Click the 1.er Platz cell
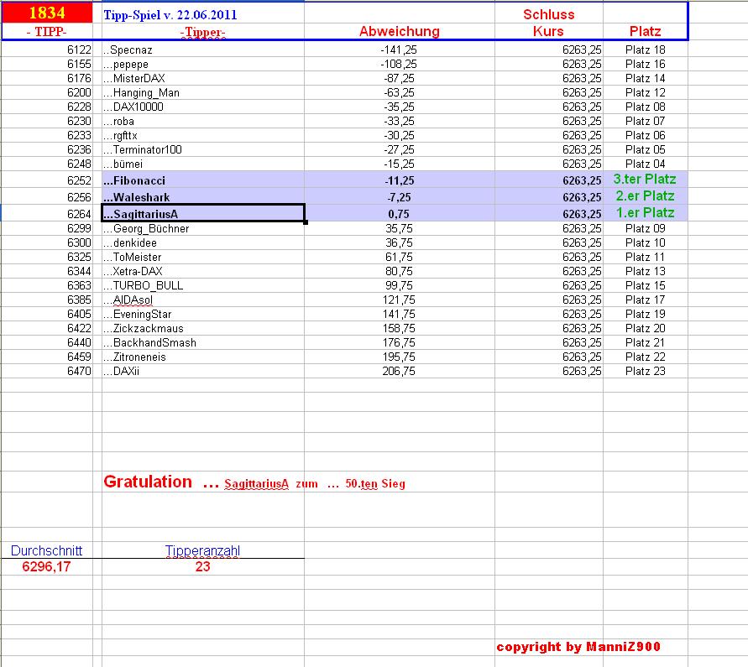The image size is (748, 667). coord(645,213)
